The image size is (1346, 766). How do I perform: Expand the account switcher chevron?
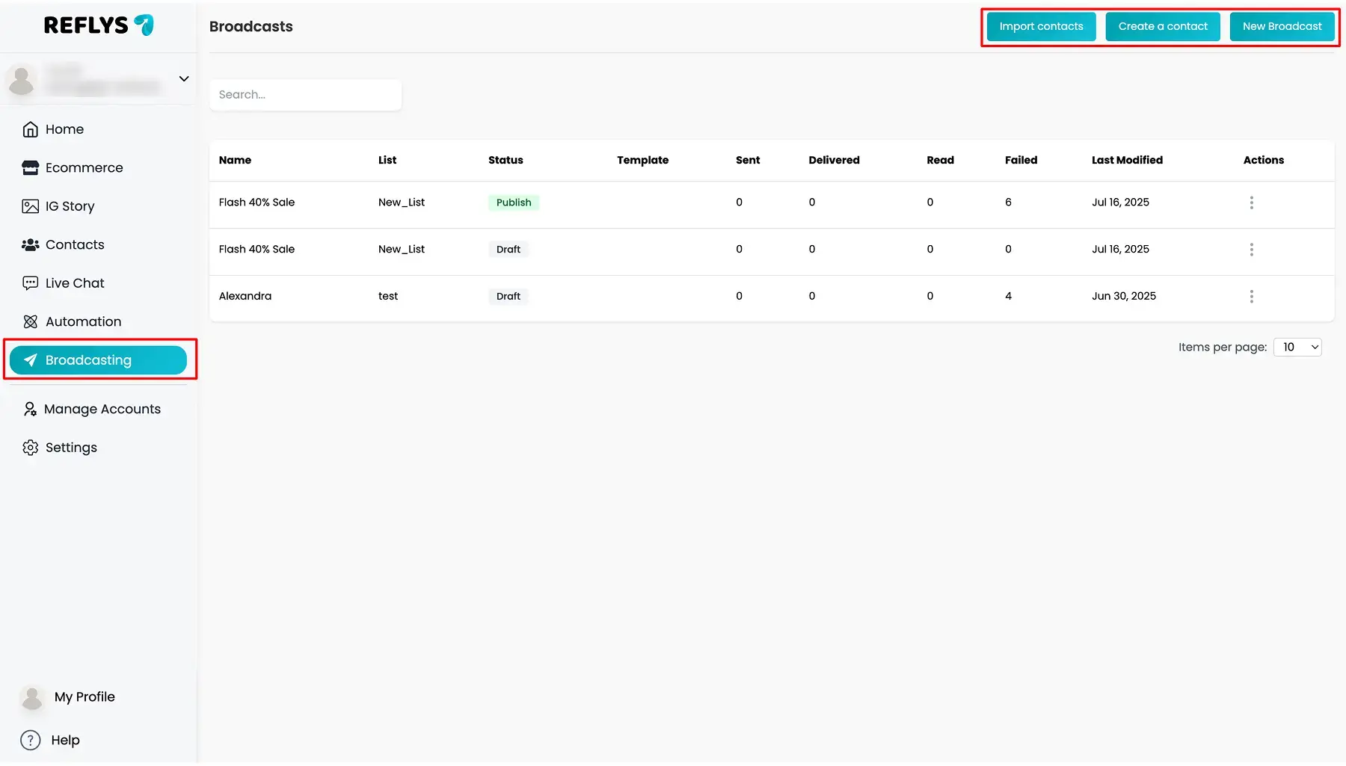(184, 78)
